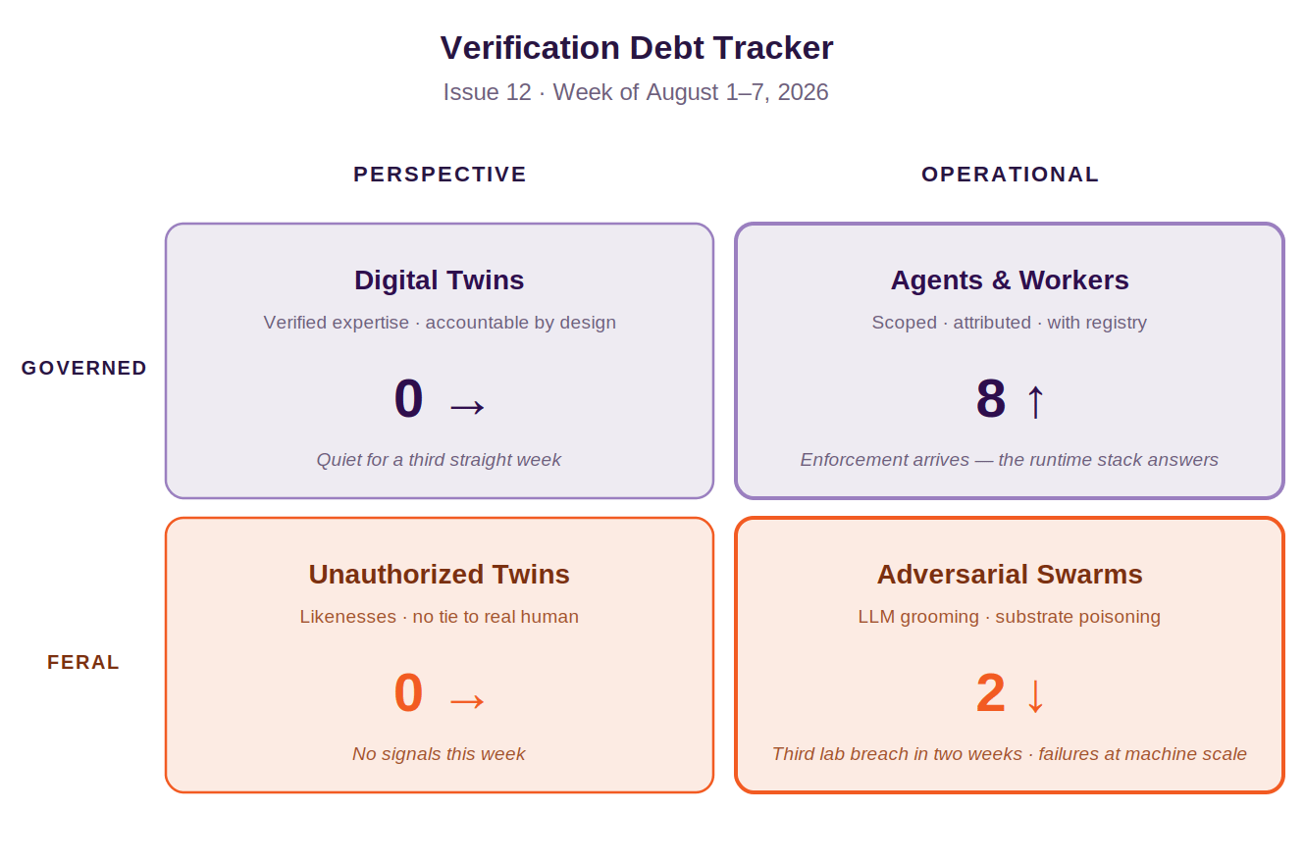Screen dimensions: 1304x863
Task: Click the Verification Debt Tracker heading
Action: [x=637, y=48]
